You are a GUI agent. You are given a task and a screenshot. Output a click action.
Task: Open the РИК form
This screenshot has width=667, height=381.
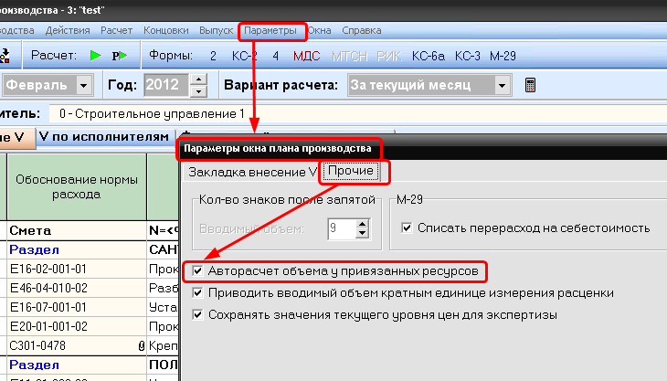pyautogui.click(x=389, y=56)
